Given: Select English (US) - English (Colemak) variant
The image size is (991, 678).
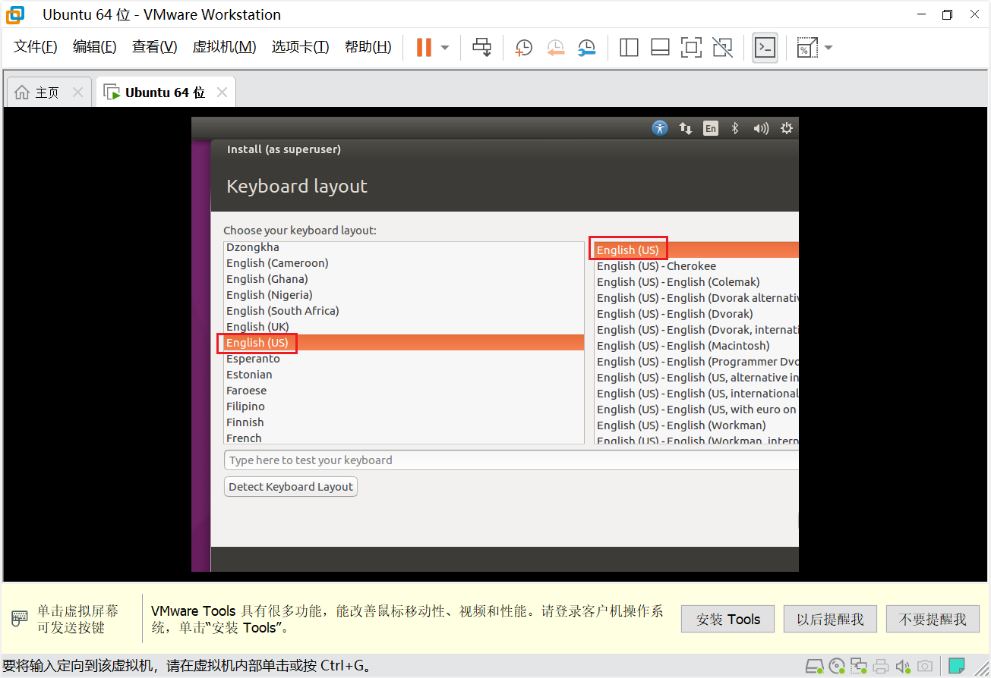Looking at the screenshot, I should 696,282.
